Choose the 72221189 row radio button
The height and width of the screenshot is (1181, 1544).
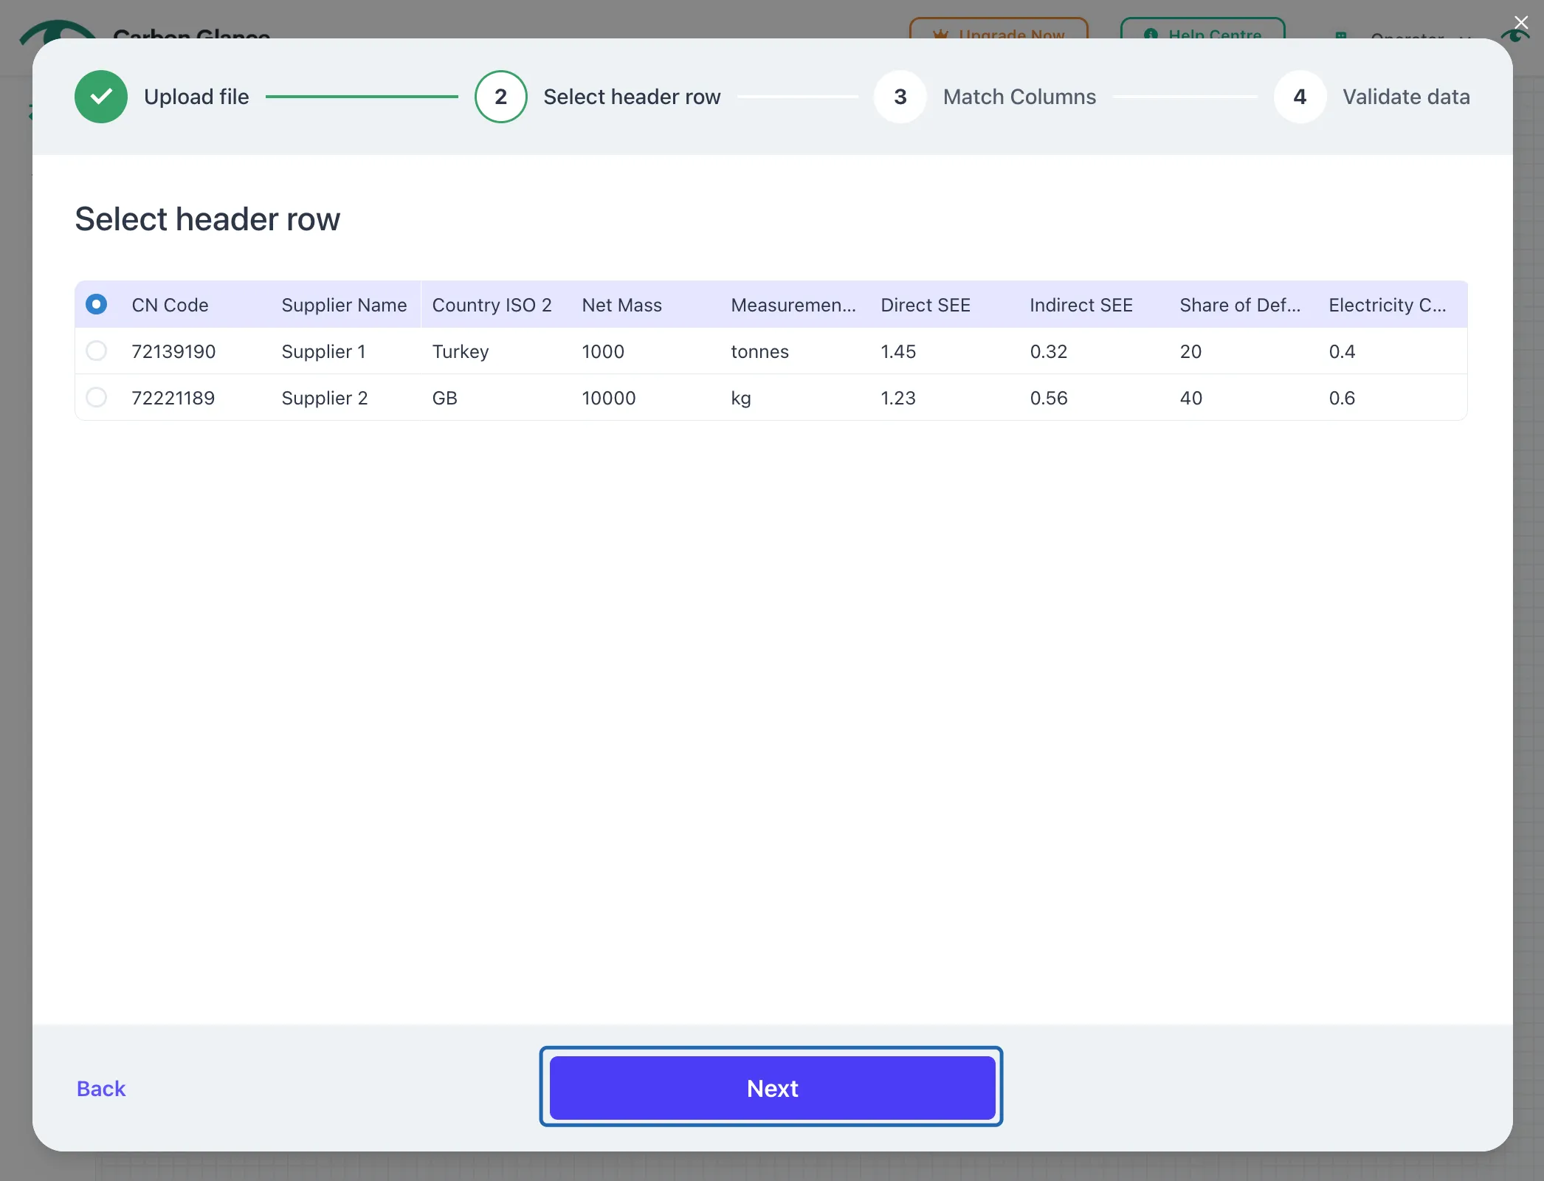point(97,397)
